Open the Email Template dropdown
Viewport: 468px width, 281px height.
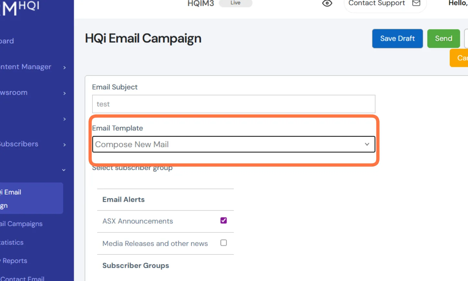(x=234, y=144)
